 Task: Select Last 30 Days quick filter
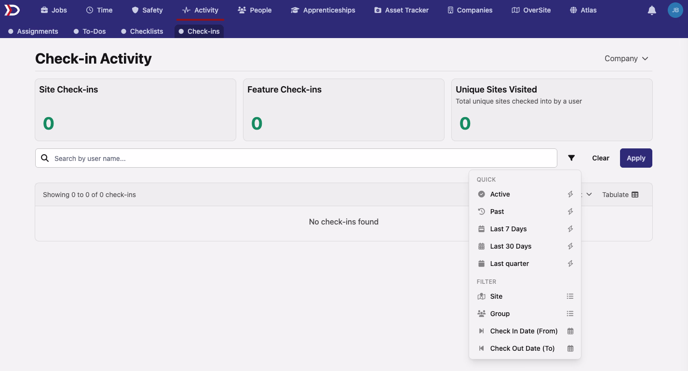[525, 246]
